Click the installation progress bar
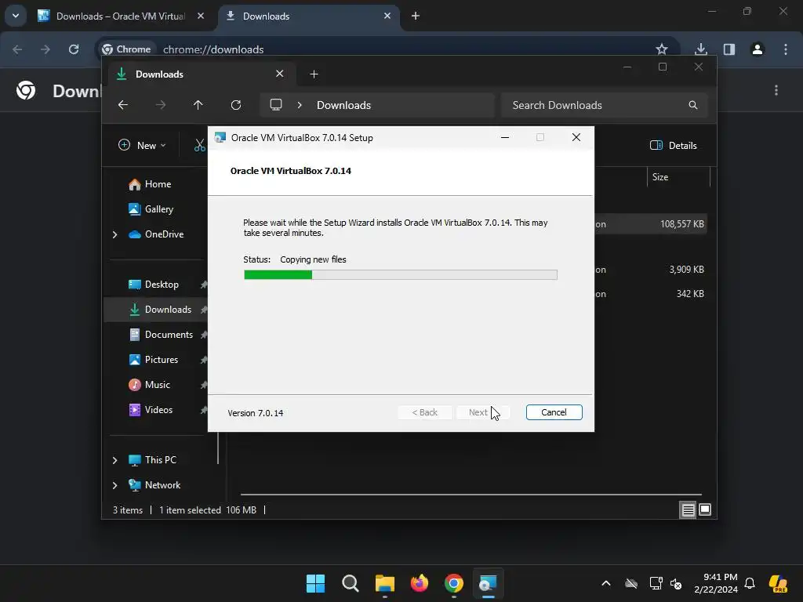The width and height of the screenshot is (803, 602). point(401,275)
